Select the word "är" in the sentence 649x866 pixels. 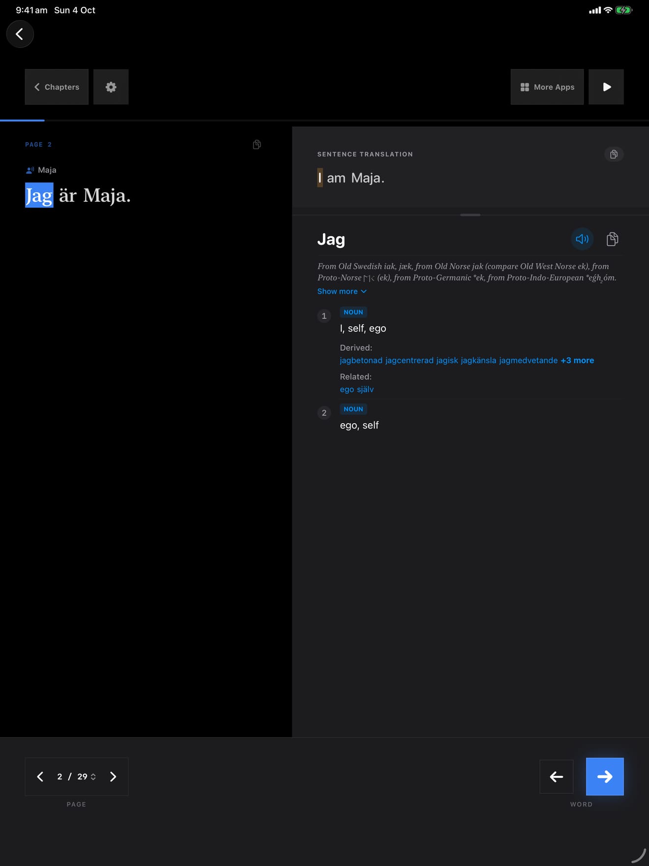pos(68,195)
